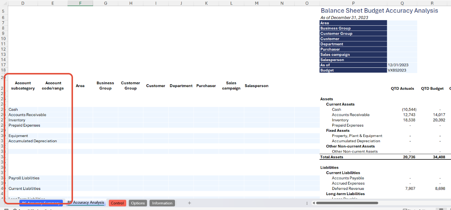Select column H header
Screen dimensions: 451x210
point(131,3)
